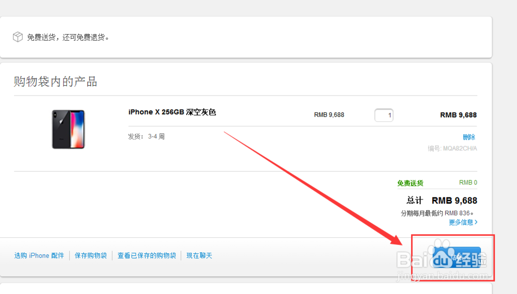Start 现在聊天 live chat
This screenshot has height=294, width=517.
click(x=199, y=255)
